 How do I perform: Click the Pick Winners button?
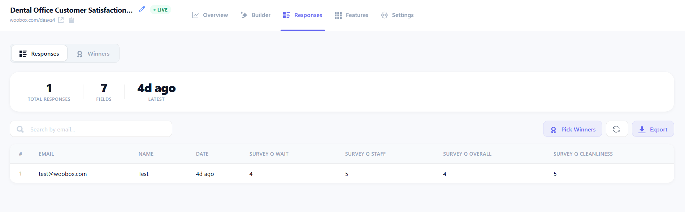click(572, 129)
